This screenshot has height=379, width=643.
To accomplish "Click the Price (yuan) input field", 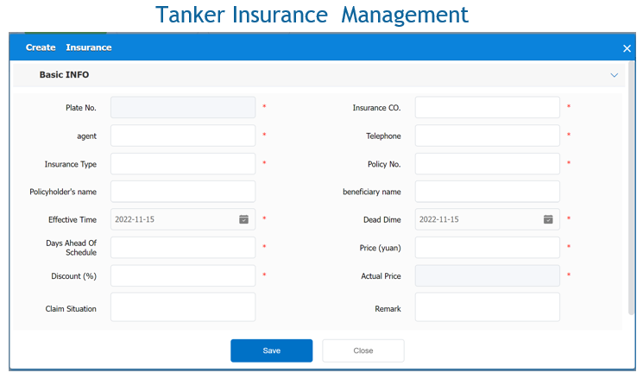I will point(488,248).
